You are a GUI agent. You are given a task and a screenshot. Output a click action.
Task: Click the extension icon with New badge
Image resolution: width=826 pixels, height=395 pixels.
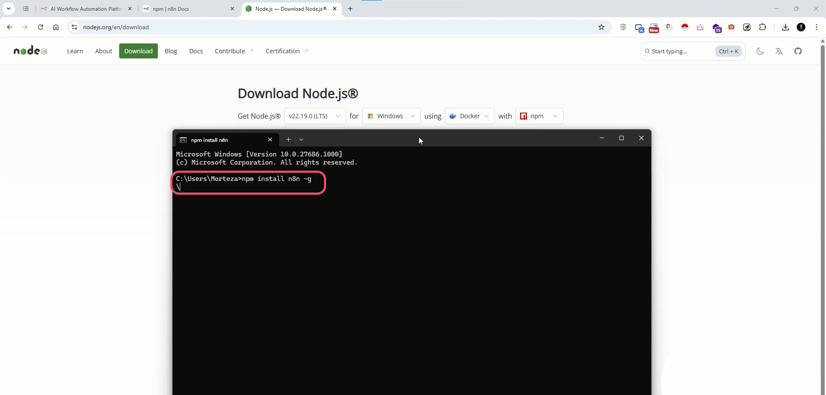654,28
